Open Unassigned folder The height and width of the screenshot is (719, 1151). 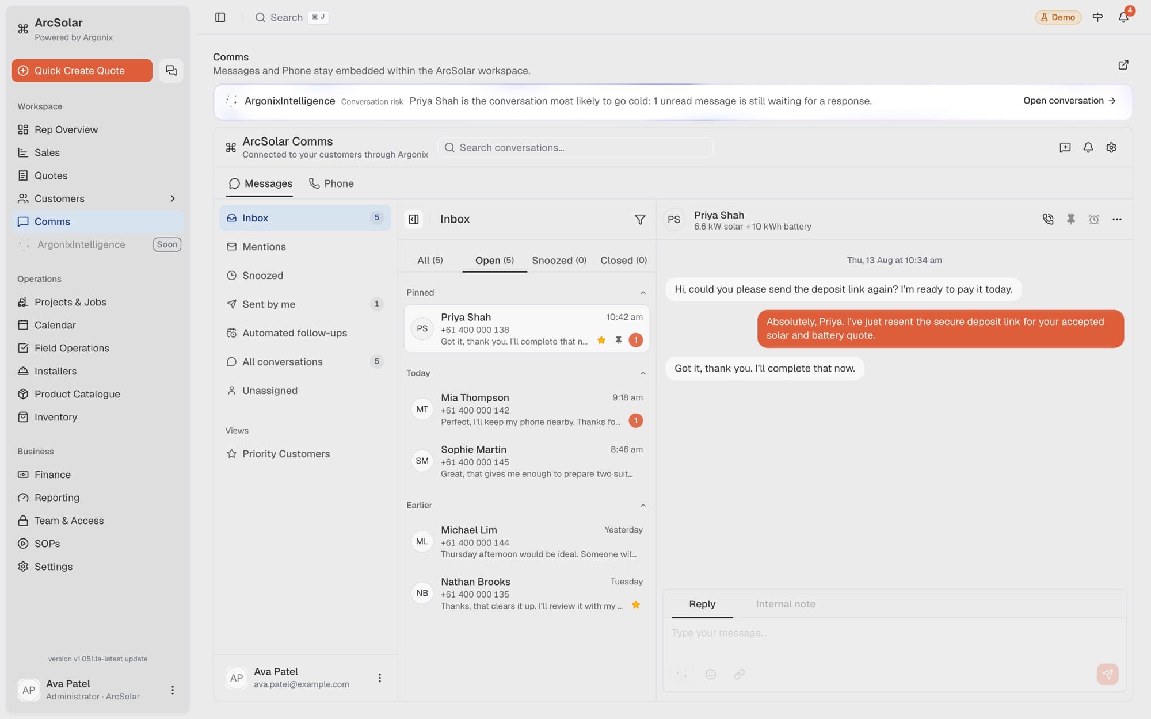click(x=305, y=391)
